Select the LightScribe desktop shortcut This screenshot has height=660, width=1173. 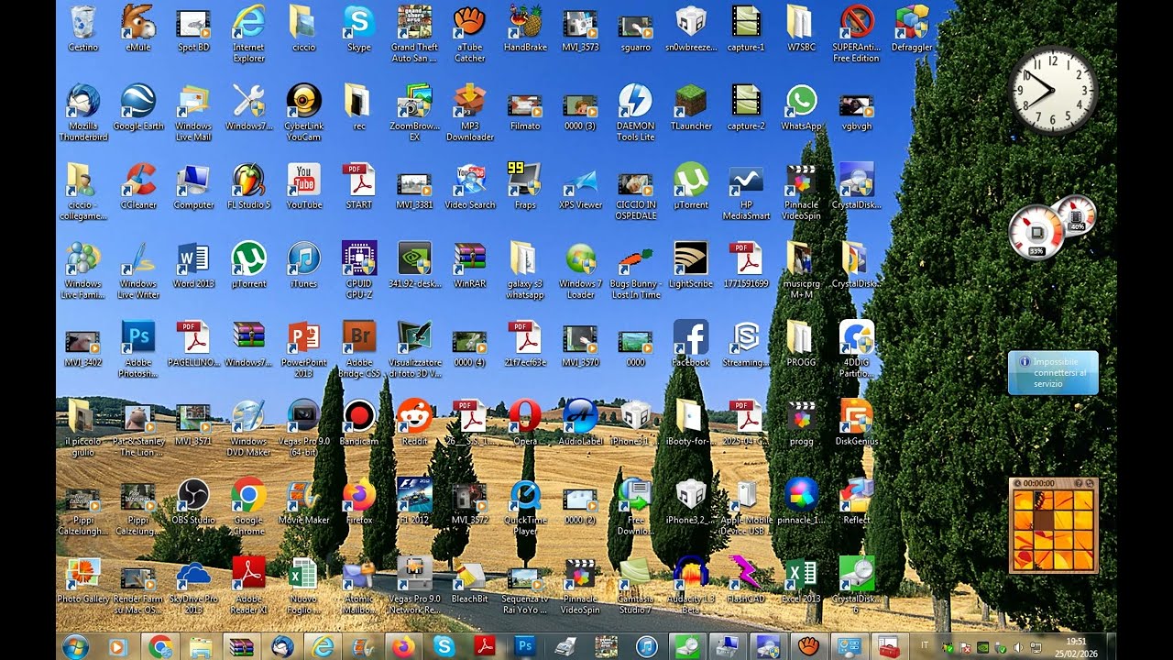coord(690,264)
